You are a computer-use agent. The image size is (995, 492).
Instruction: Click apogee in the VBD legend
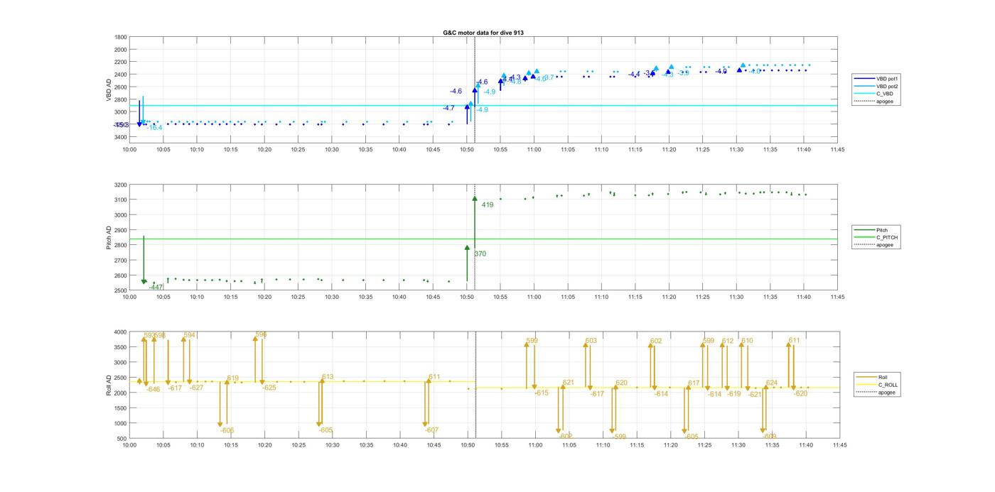(877, 101)
